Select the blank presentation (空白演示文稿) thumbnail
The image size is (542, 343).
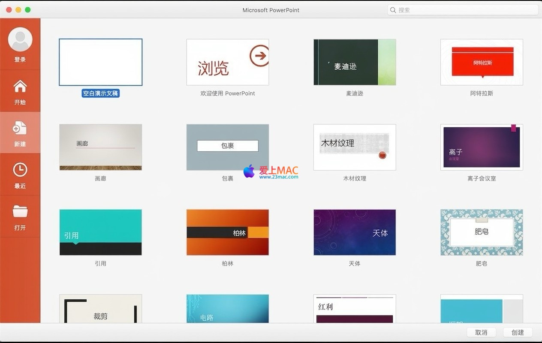(100, 62)
